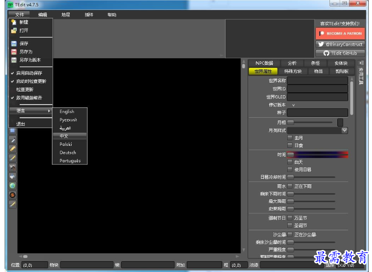Switch language to Deutsch
The image size is (372, 272).
70,152
